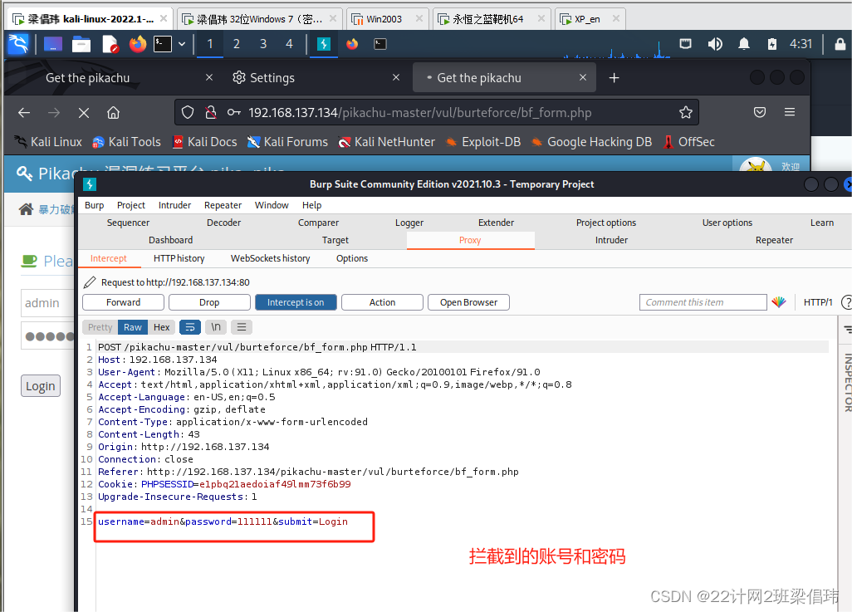
Task: Open OffSec bookmark
Action: point(689,142)
